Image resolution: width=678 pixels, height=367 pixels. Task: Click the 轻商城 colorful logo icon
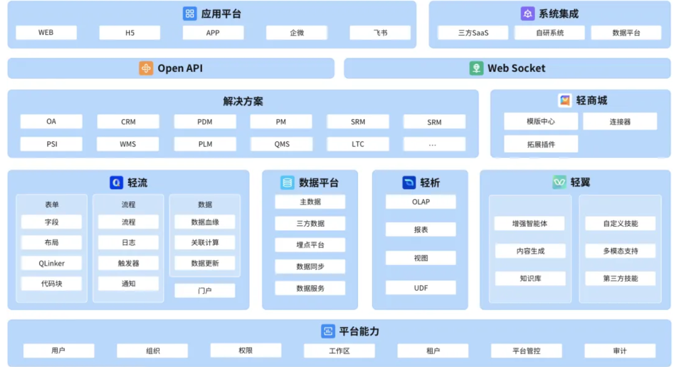(x=565, y=101)
